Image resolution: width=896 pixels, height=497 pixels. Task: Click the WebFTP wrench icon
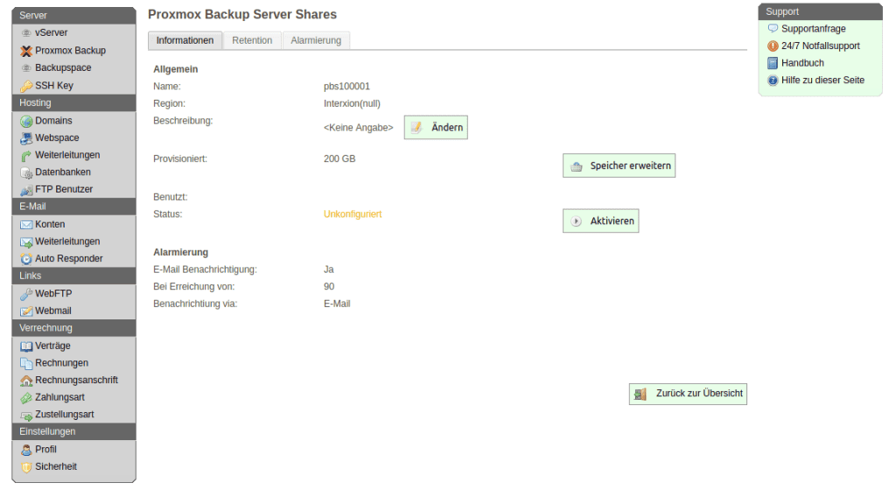[26, 294]
